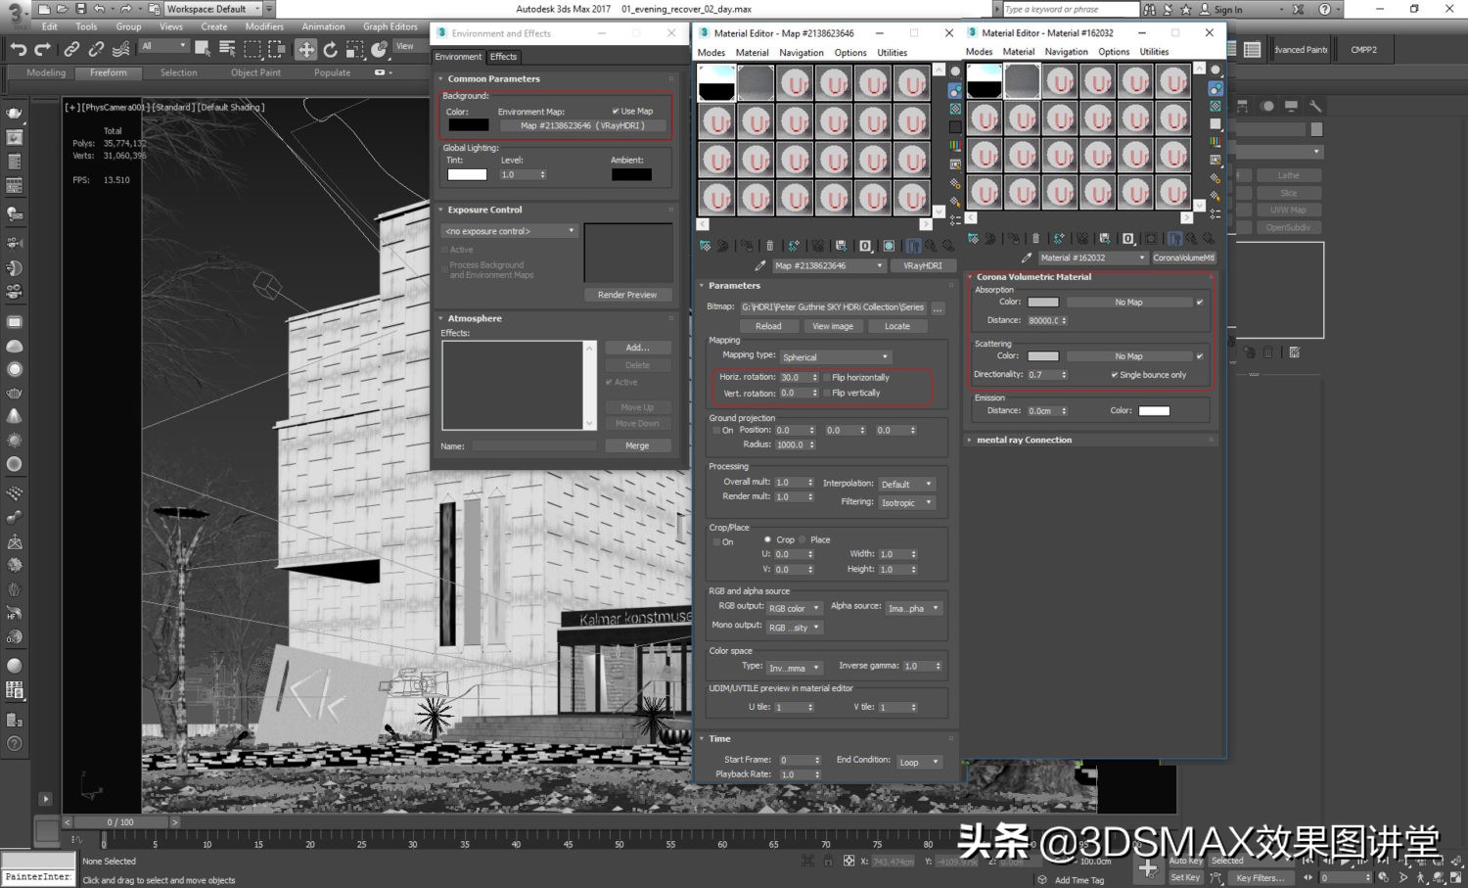Click Get Material icon in Map editor

(705, 246)
